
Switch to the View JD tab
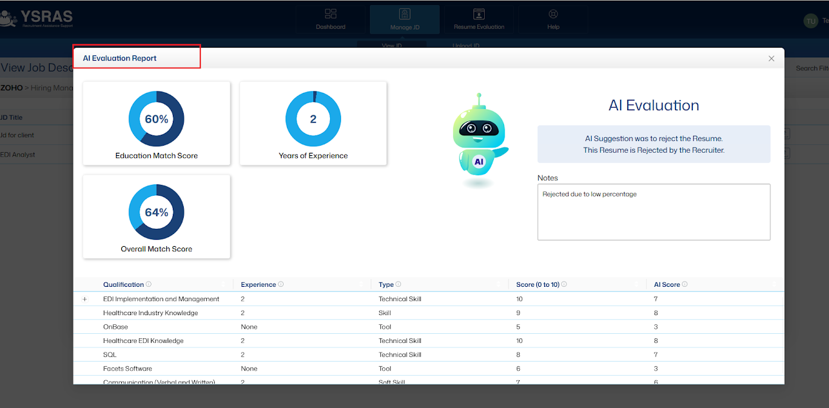(x=391, y=46)
